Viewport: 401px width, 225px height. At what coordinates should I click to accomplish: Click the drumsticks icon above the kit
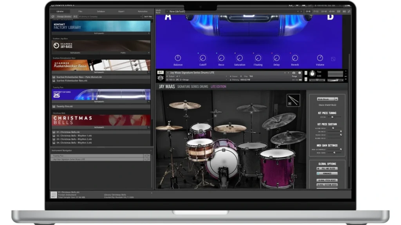pyautogui.click(x=293, y=100)
